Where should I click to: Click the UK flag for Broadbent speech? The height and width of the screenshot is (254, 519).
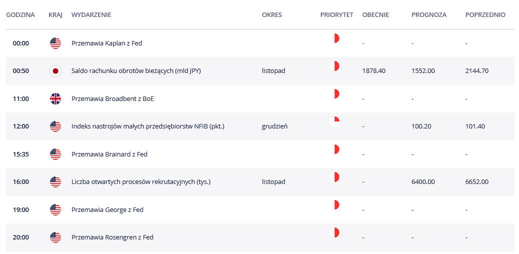(56, 99)
